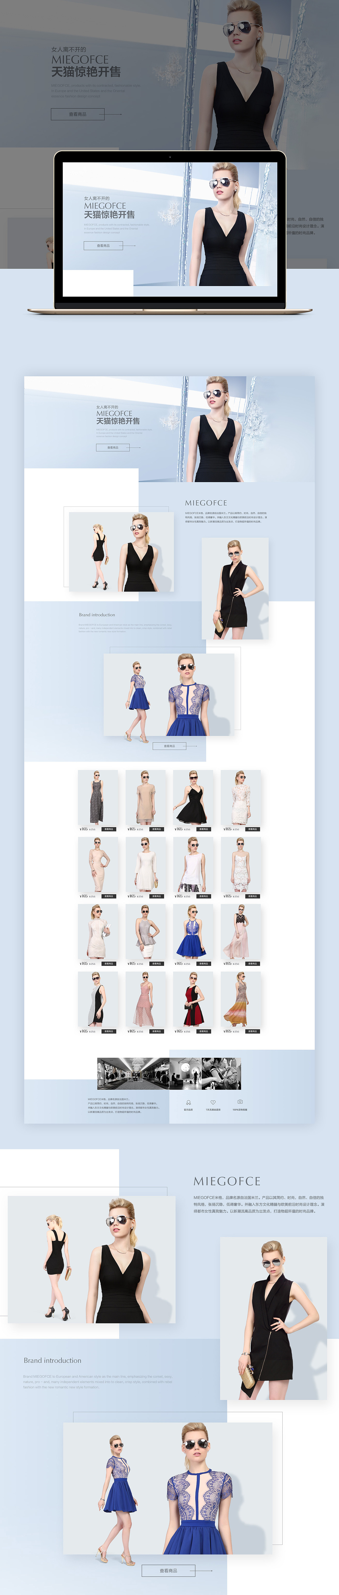339x1595 pixels.
Task: Open the beige lace-sleeve pencil dress thumbnail
Action: 97,865
